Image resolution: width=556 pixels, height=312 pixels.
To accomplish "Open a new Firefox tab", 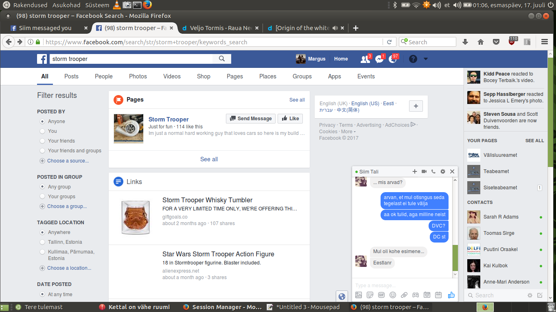I will click(356, 28).
